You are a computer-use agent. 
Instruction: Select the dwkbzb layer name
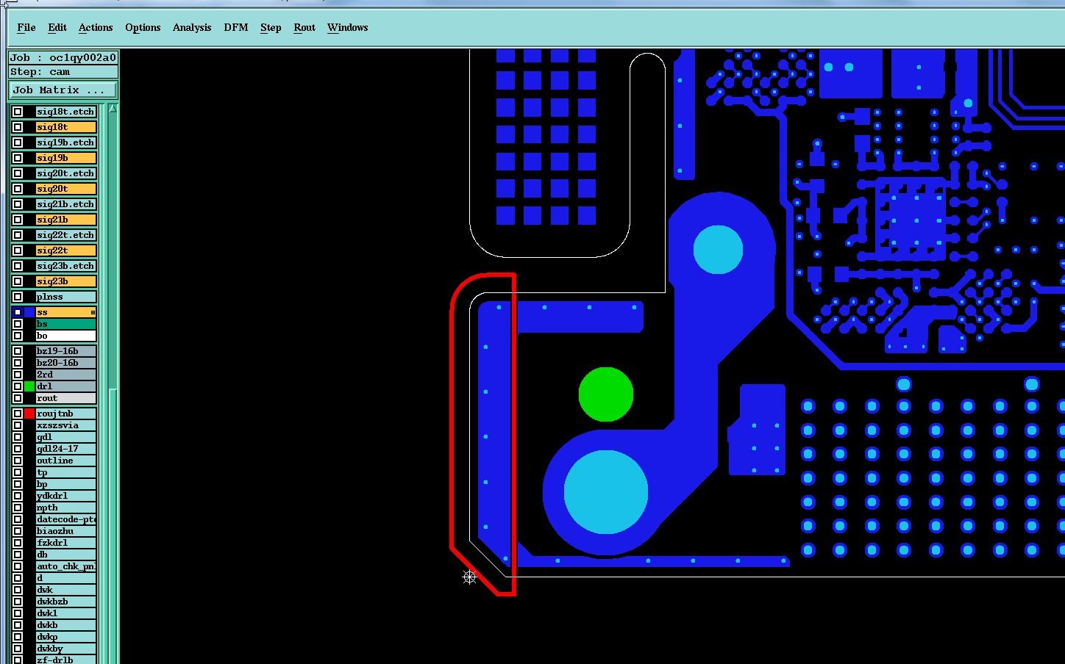tap(65, 602)
